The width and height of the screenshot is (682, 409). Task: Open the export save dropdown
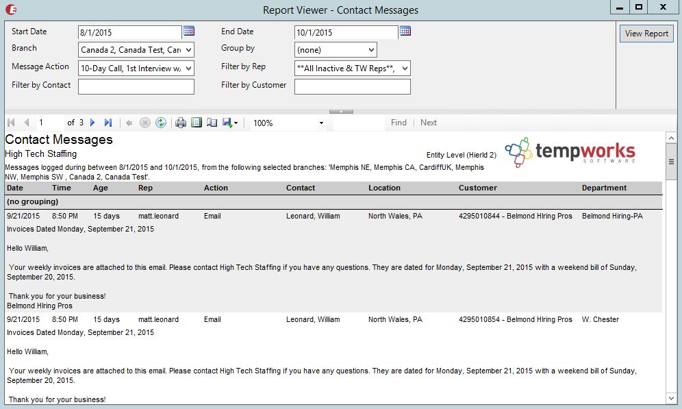coord(230,123)
